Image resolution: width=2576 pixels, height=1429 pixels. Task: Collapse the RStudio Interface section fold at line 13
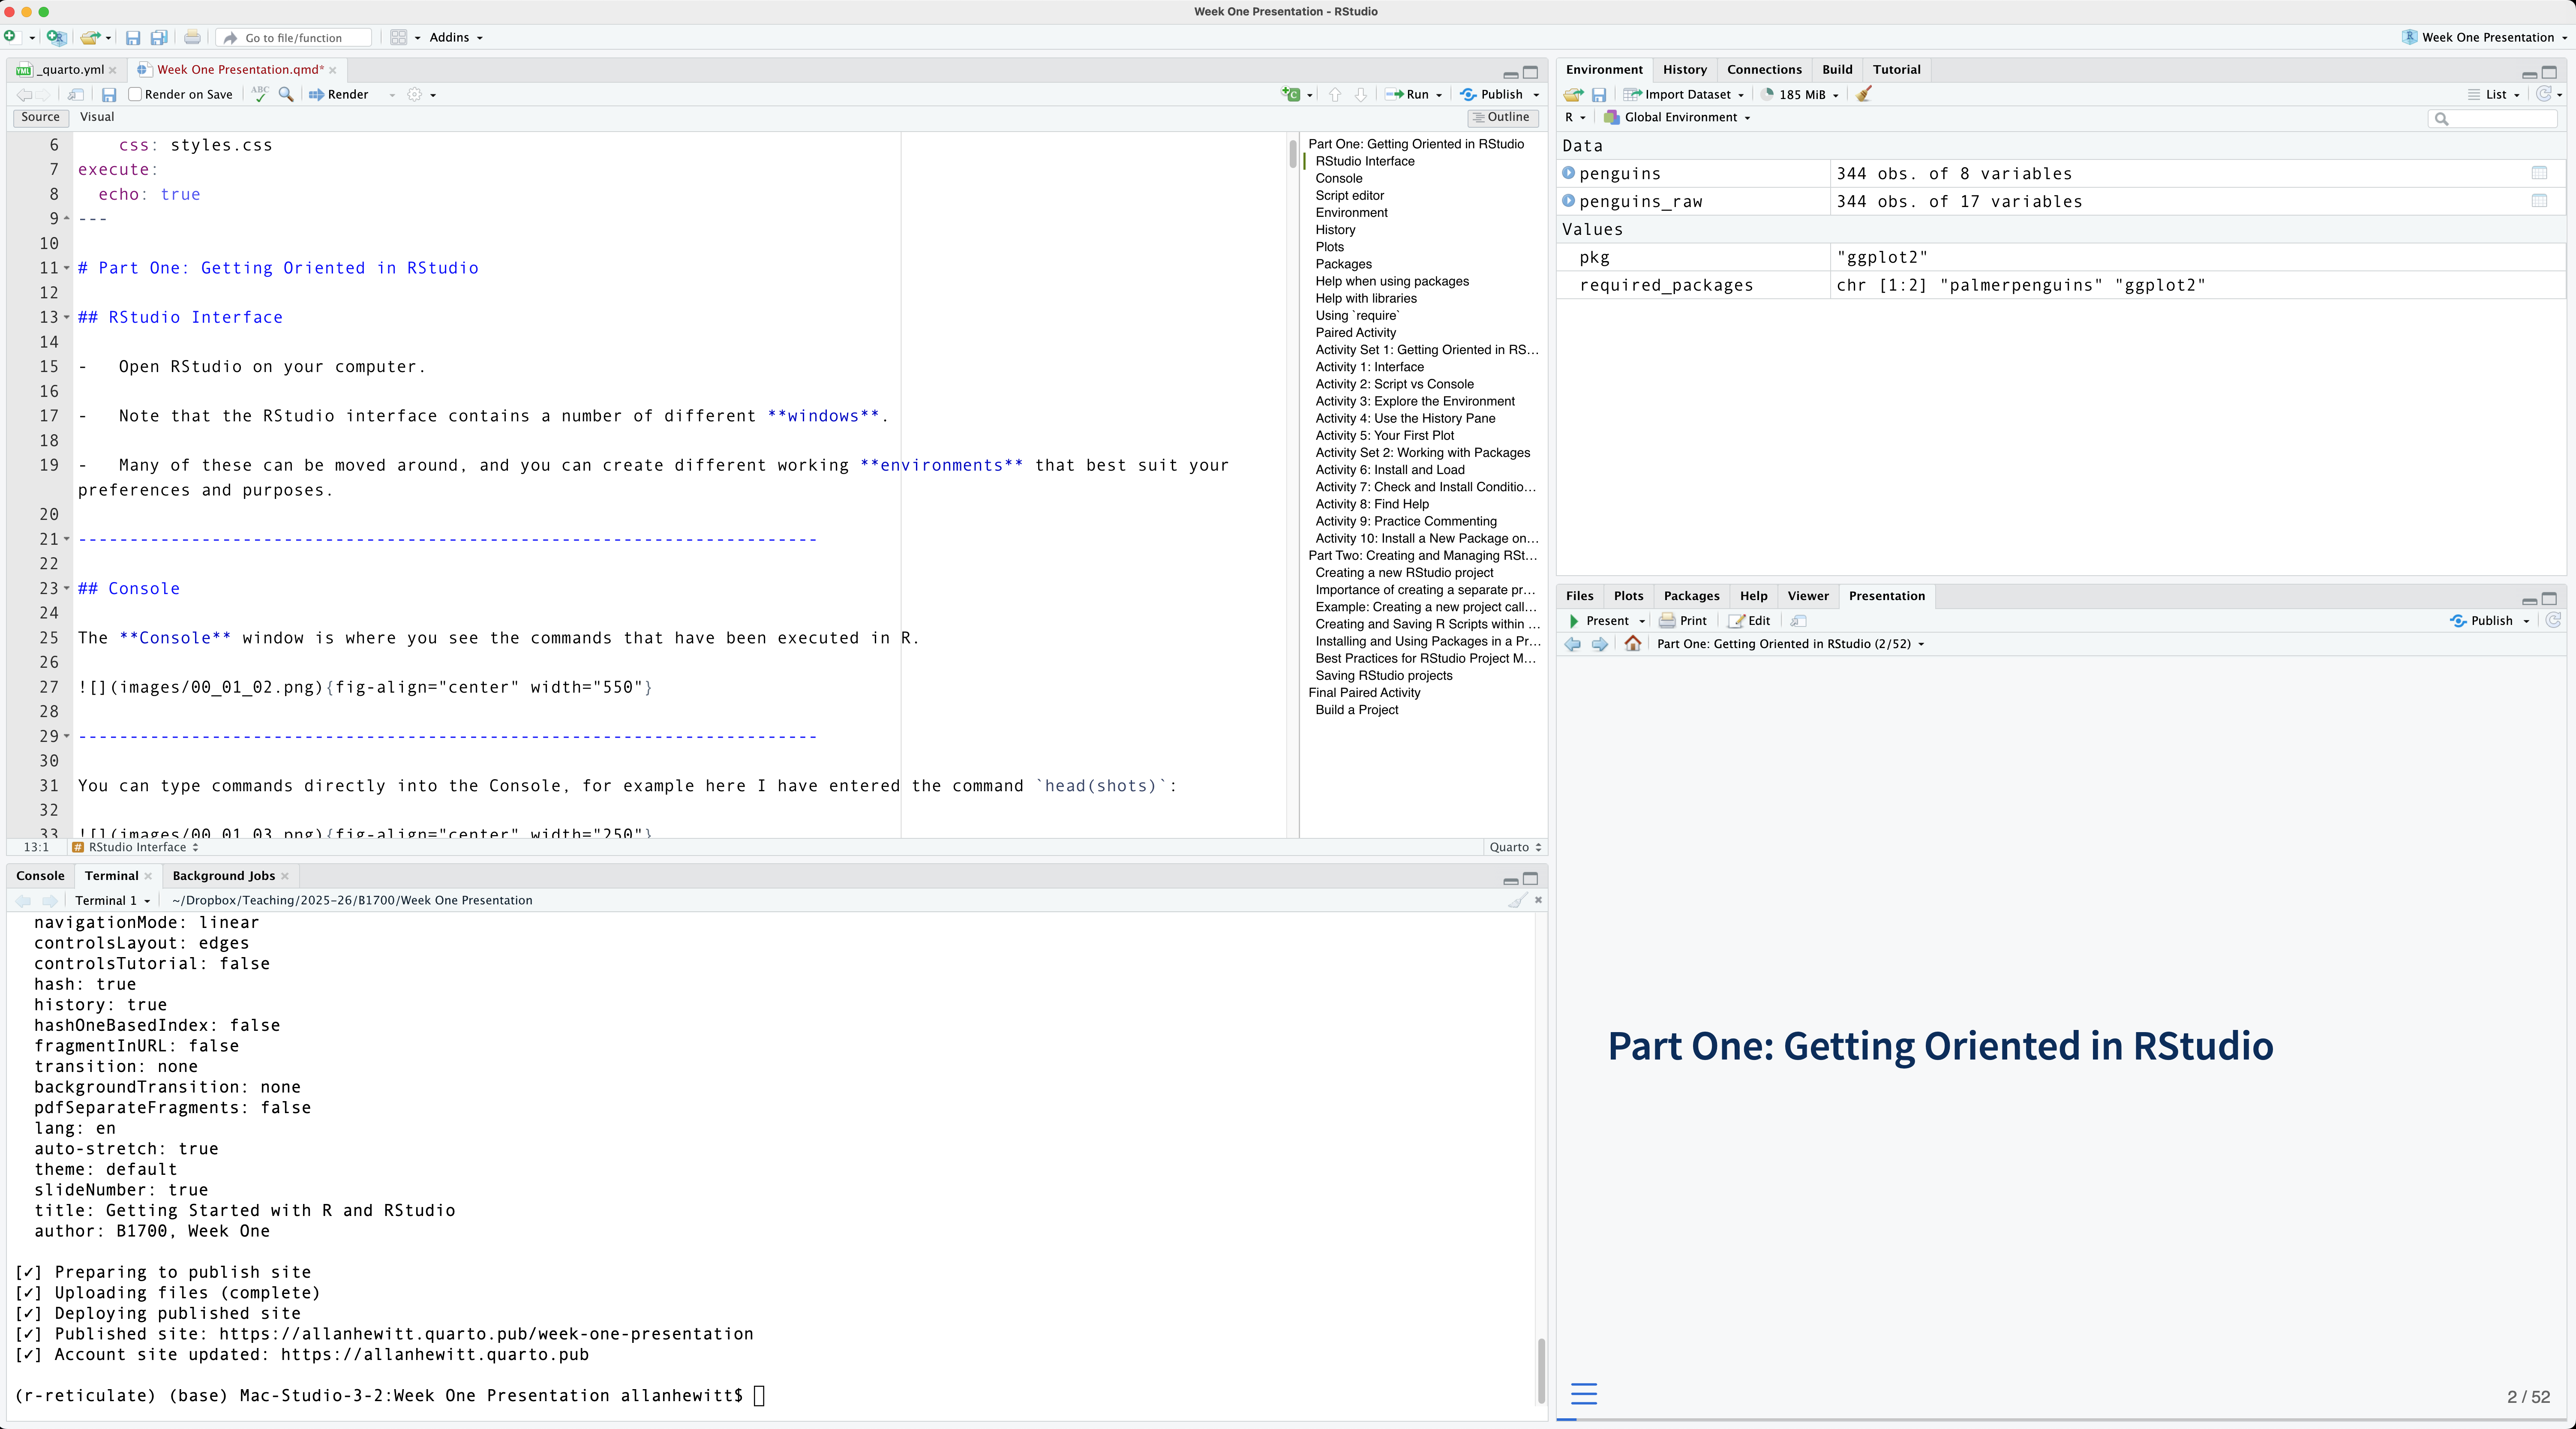pos(67,317)
